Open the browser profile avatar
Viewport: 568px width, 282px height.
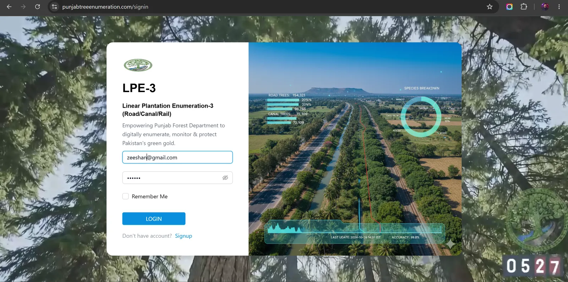coord(545,7)
